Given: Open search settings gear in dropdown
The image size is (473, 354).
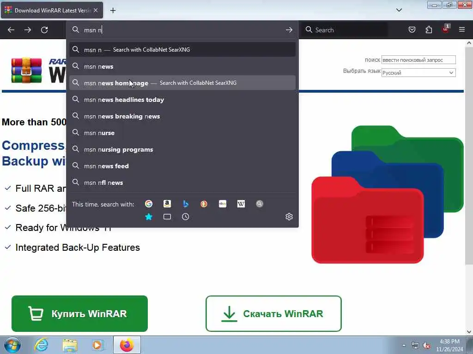Looking at the screenshot, I should tap(289, 217).
